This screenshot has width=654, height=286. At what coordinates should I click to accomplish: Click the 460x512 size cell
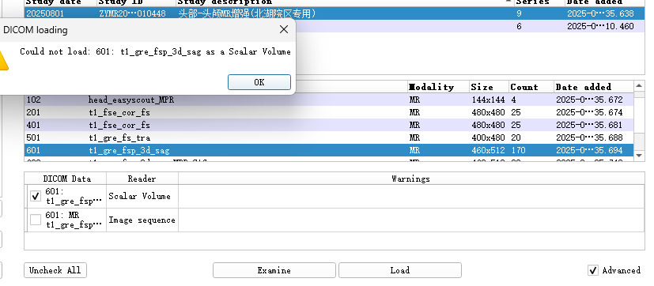pos(488,150)
